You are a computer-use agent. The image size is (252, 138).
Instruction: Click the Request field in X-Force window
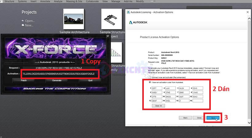coord(59,68)
